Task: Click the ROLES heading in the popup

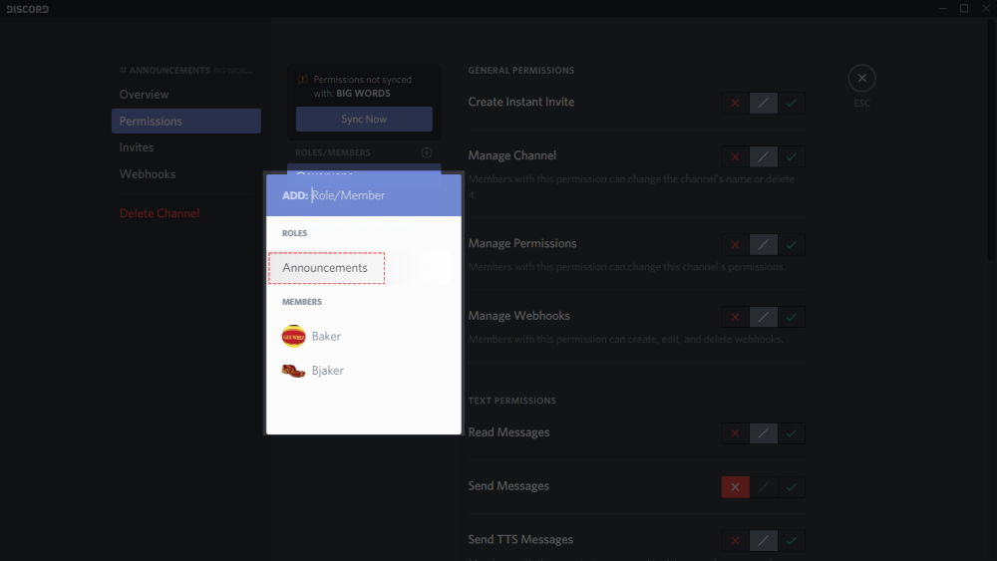Action: 294,233
